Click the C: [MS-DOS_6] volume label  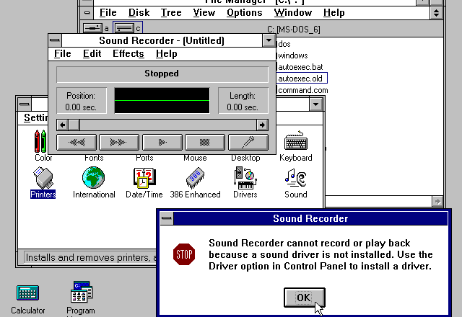[x=294, y=30]
